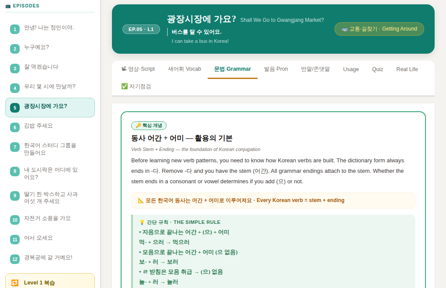446x288 pixels.
Task: Switch to the Usage tab
Action: [351, 69]
